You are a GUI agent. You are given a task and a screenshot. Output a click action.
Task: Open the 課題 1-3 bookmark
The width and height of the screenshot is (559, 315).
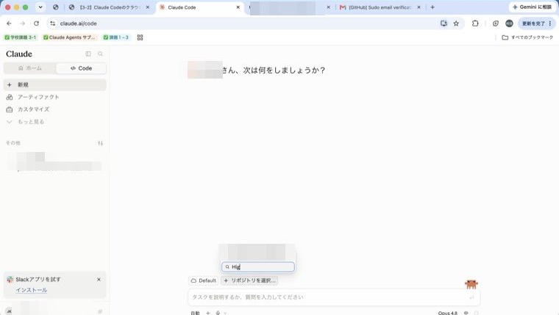[x=116, y=37]
